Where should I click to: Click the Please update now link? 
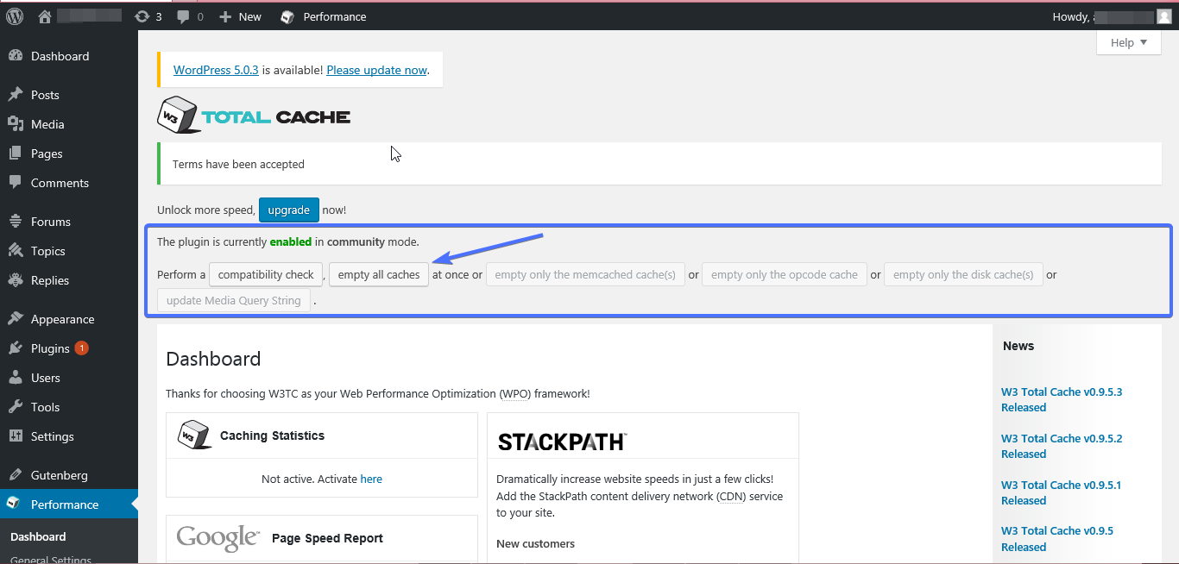376,70
